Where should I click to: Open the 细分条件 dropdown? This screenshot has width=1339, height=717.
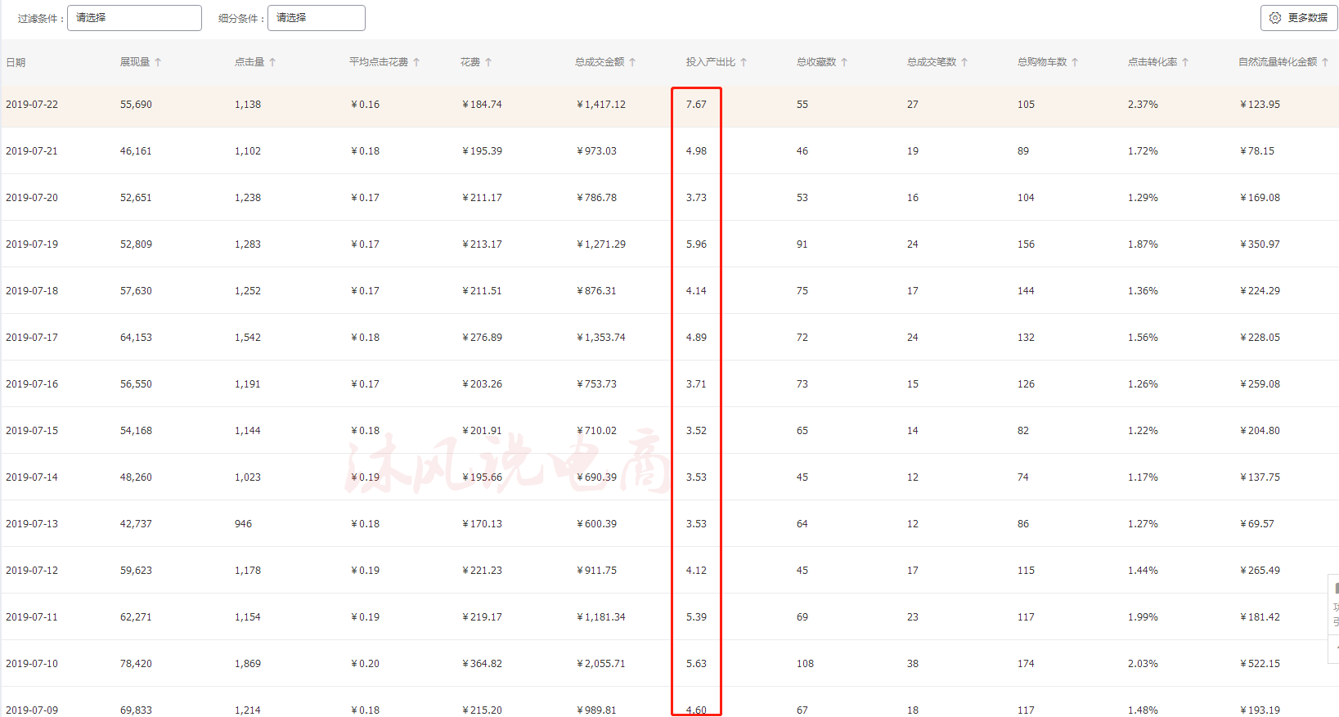point(316,18)
